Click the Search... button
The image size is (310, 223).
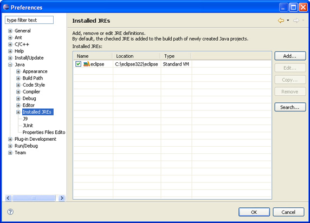click(x=290, y=107)
